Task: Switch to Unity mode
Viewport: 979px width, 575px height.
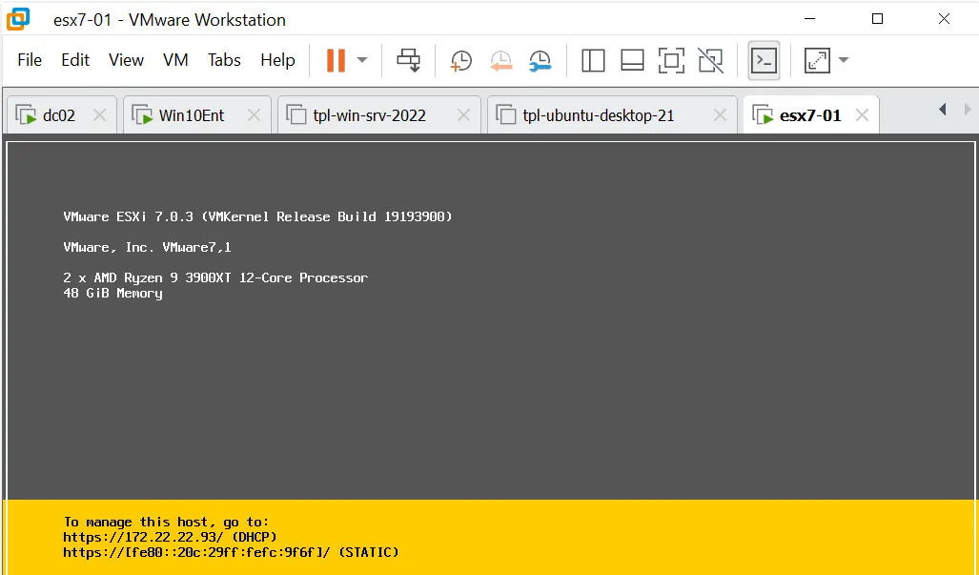Action: [710, 61]
